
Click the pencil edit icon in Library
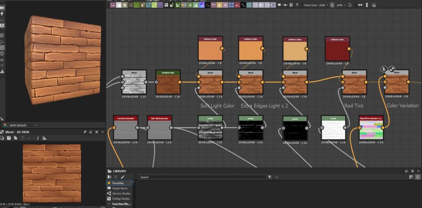122,177
